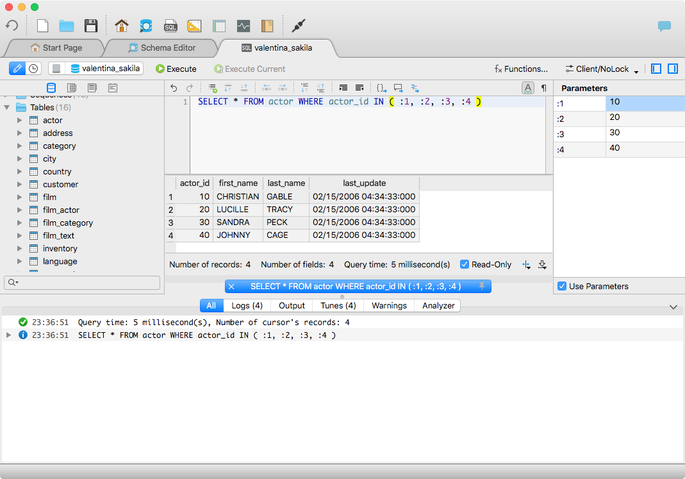Redo edit in SQL editor

[x=190, y=88]
